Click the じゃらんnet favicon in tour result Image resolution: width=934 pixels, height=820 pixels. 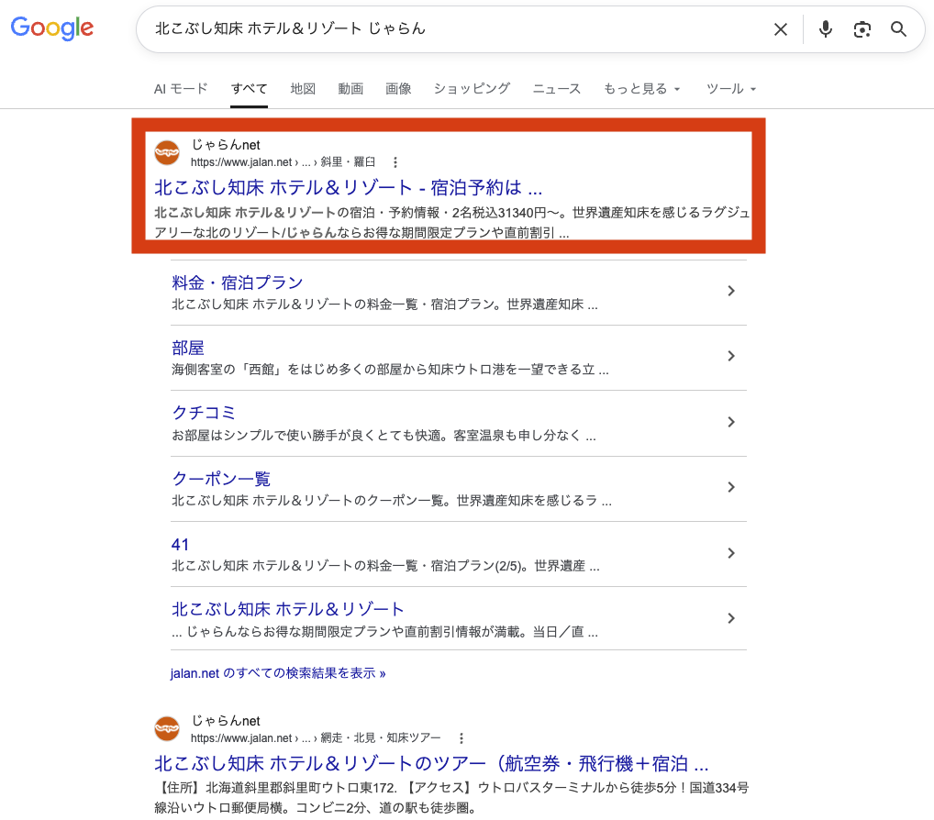tap(167, 729)
